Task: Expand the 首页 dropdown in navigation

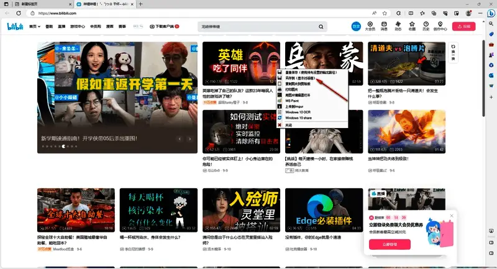Action: tap(35, 27)
